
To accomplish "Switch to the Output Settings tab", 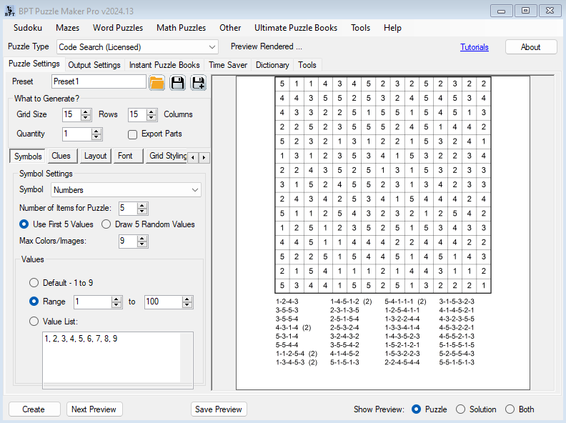I will 94,65.
